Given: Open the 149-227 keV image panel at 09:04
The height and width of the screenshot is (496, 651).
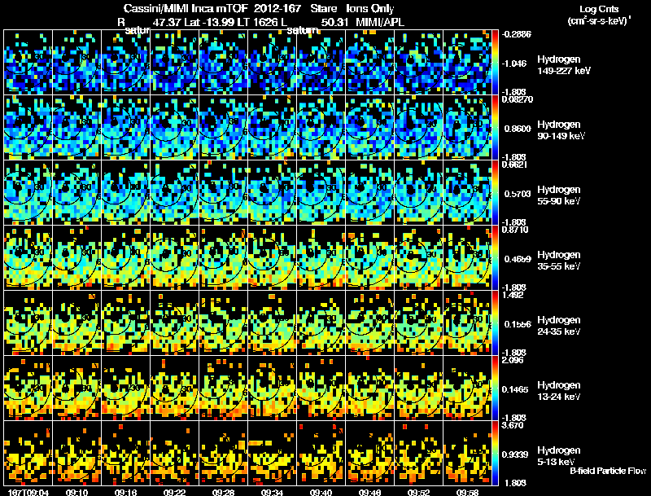Looking at the screenshot, I should pos(28,62).
